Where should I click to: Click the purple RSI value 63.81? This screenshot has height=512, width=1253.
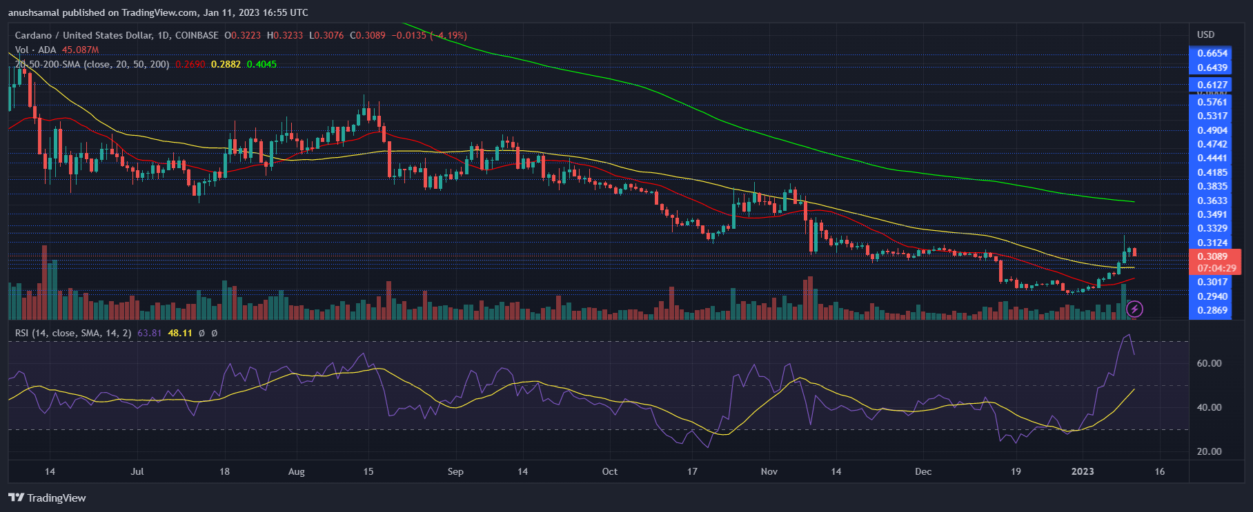[x=149, y=333]
